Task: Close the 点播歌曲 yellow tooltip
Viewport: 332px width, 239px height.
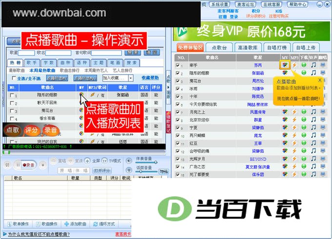Action: coord(320,80)
